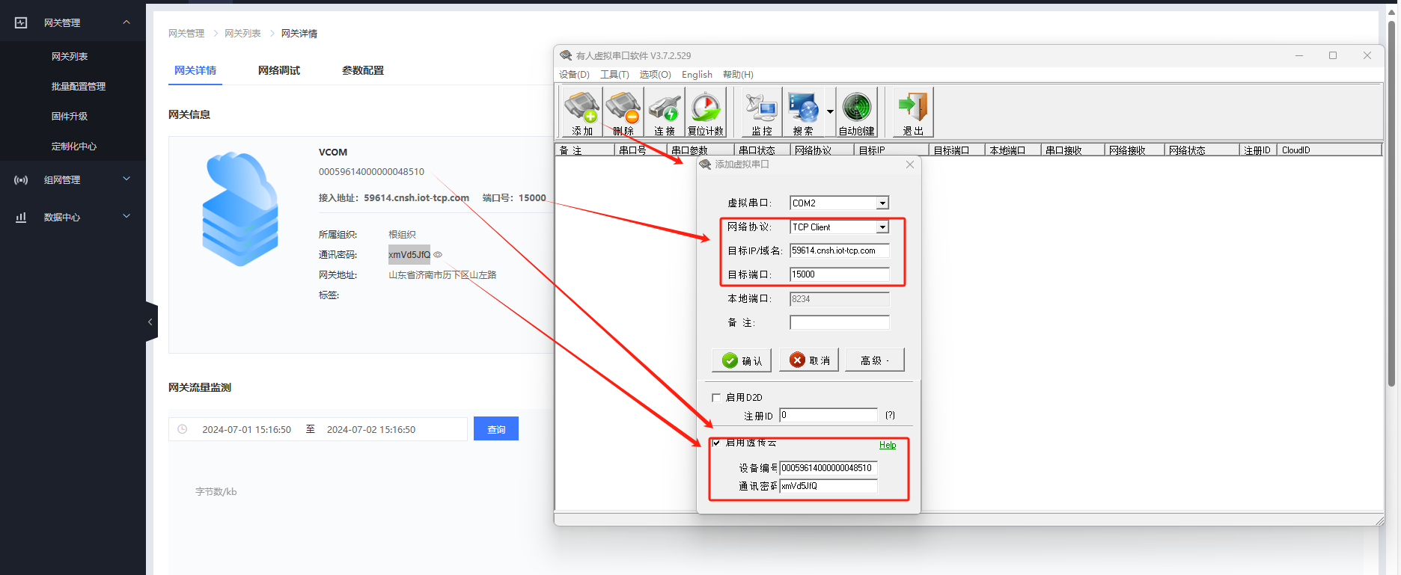Click the virtual serial port app title icon

tap(566, 55)
